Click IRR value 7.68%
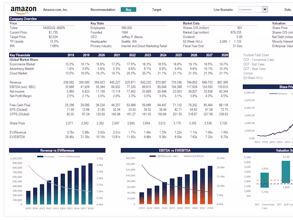The image size is (293, 220). 54,46
